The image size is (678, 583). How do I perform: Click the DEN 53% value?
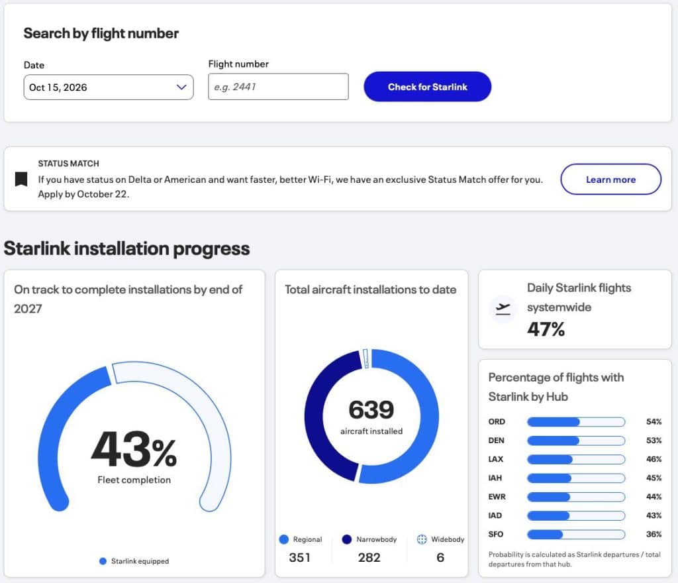[654, 441]
